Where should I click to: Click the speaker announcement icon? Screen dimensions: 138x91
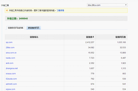point(7,10)
